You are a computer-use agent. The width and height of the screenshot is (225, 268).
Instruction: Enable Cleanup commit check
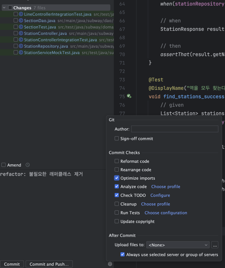[117, 204]
